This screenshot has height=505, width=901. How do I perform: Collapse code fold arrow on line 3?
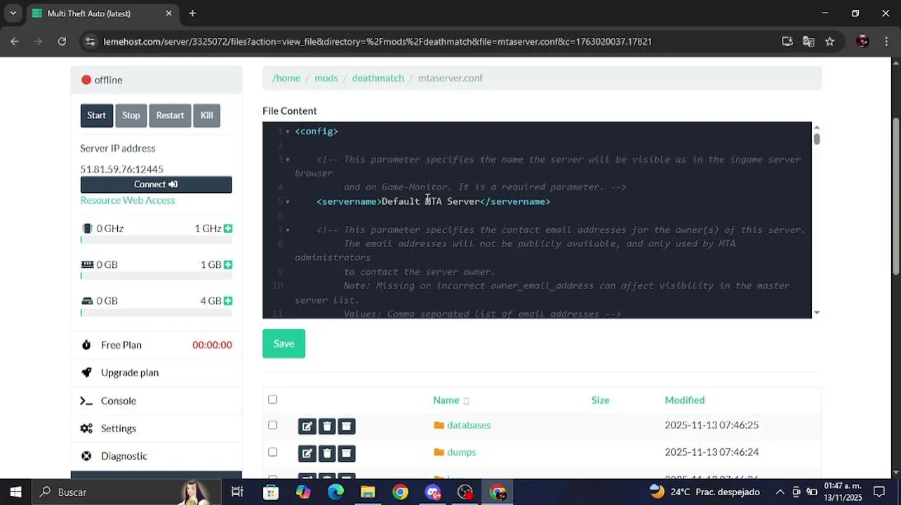[288, 160]
